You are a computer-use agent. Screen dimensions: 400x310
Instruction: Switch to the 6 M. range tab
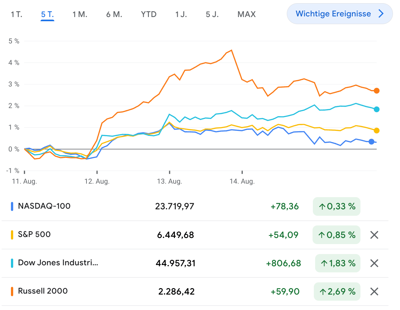click(114, 14)
